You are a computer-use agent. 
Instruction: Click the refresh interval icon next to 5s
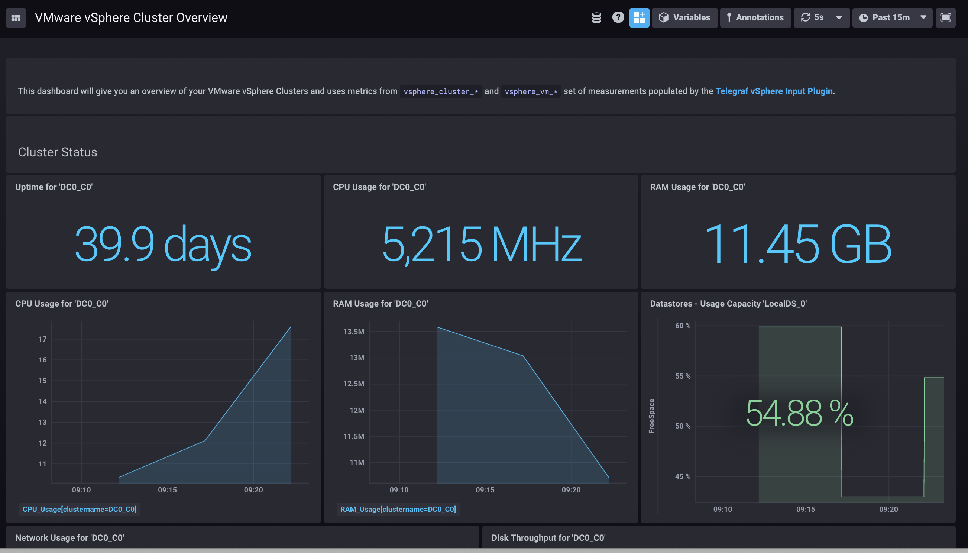[806, 17]
